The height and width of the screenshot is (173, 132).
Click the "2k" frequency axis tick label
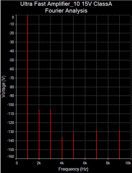click(39, 163)
